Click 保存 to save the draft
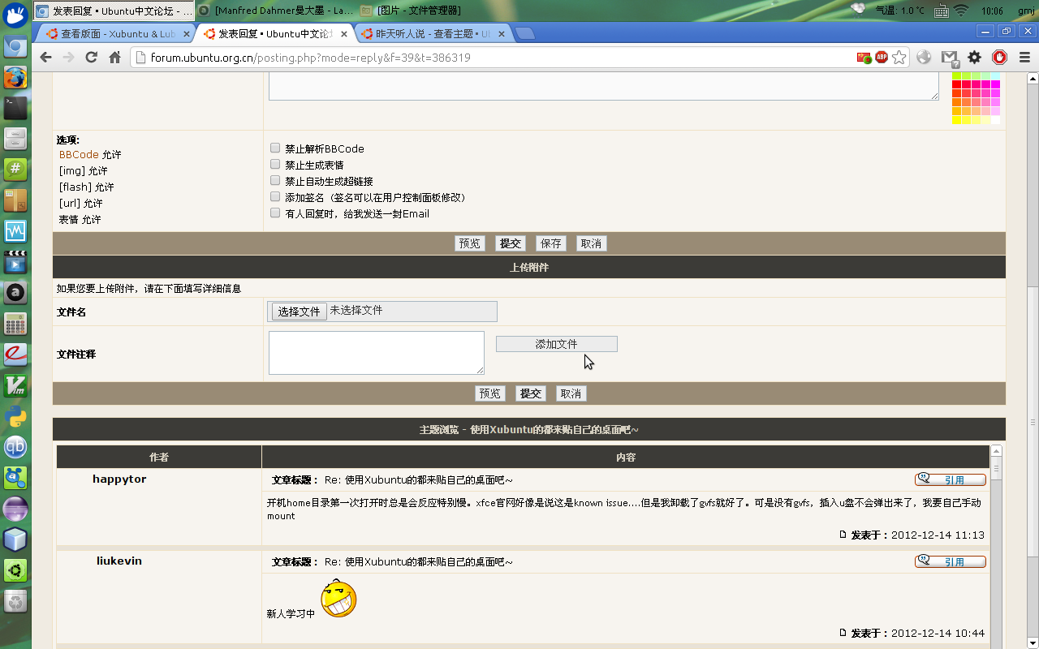Viewport: 1039px width, 649px height. click(551, 243)
